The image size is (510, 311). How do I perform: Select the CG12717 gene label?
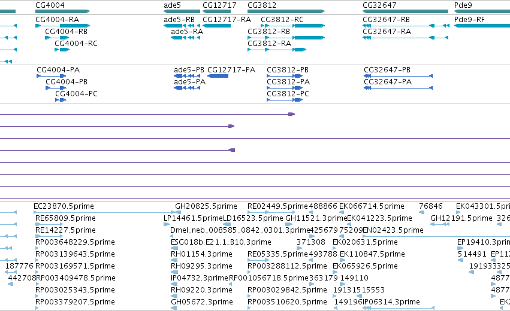[x=219, y=5]
